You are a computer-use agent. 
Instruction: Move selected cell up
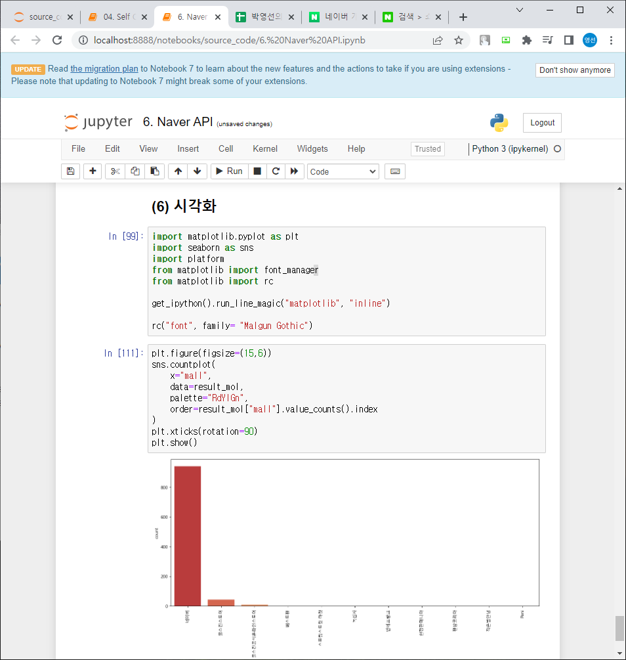(178, 171)
